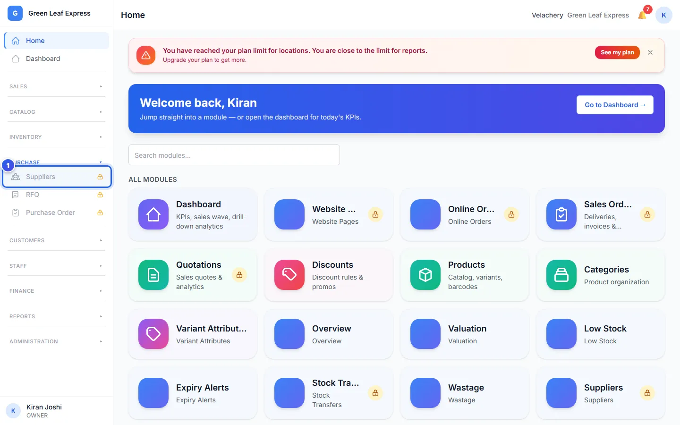Viewport: 680px width, 425px height.
Task: Click the Discounts tag icon
Action: 289,275
